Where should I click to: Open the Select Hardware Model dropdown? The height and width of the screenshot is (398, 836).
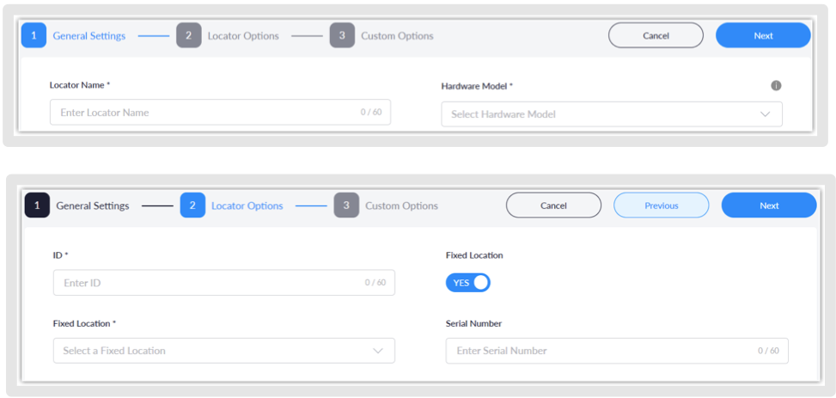pos(611,114)
